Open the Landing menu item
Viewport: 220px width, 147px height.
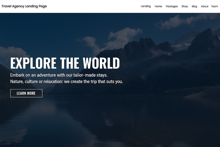(146, 7)
